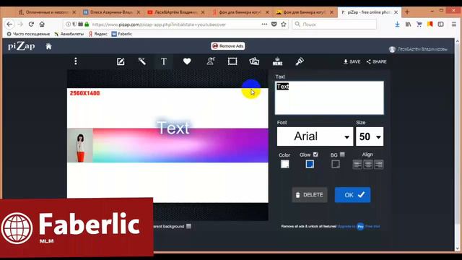Click the browser search field
Image resolution: width=462 pixels, height=260 pixels.
point(334,25)
